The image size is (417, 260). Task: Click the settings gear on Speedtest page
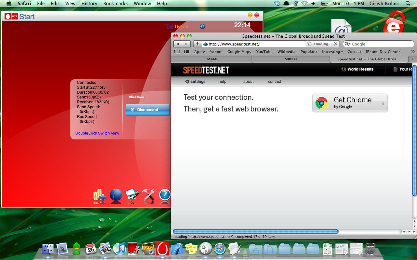click(195, 82)
